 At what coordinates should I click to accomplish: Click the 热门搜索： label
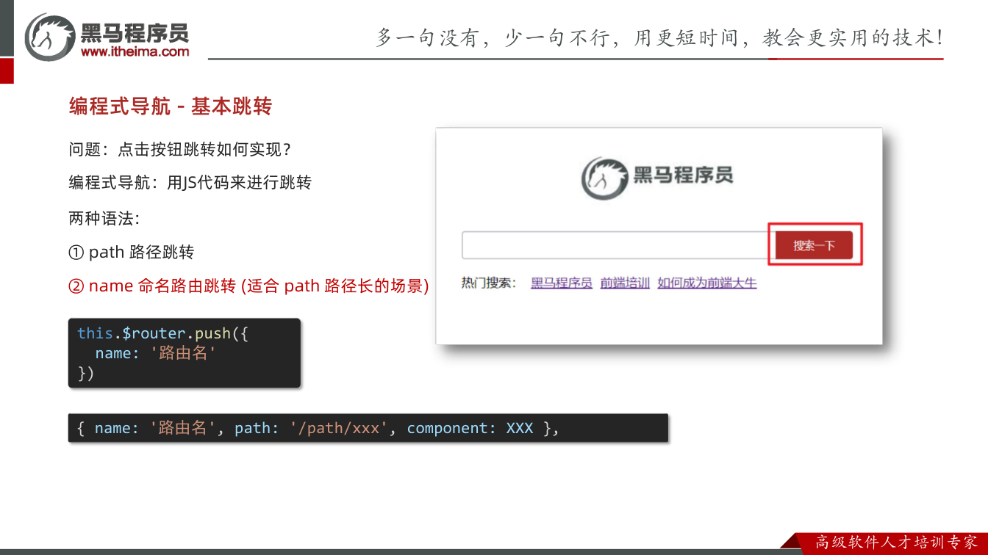[x=489, y=283]
